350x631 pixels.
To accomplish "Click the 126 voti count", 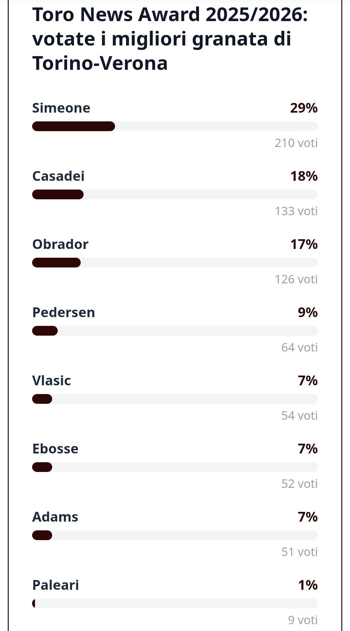I will (x=296, y=279).
